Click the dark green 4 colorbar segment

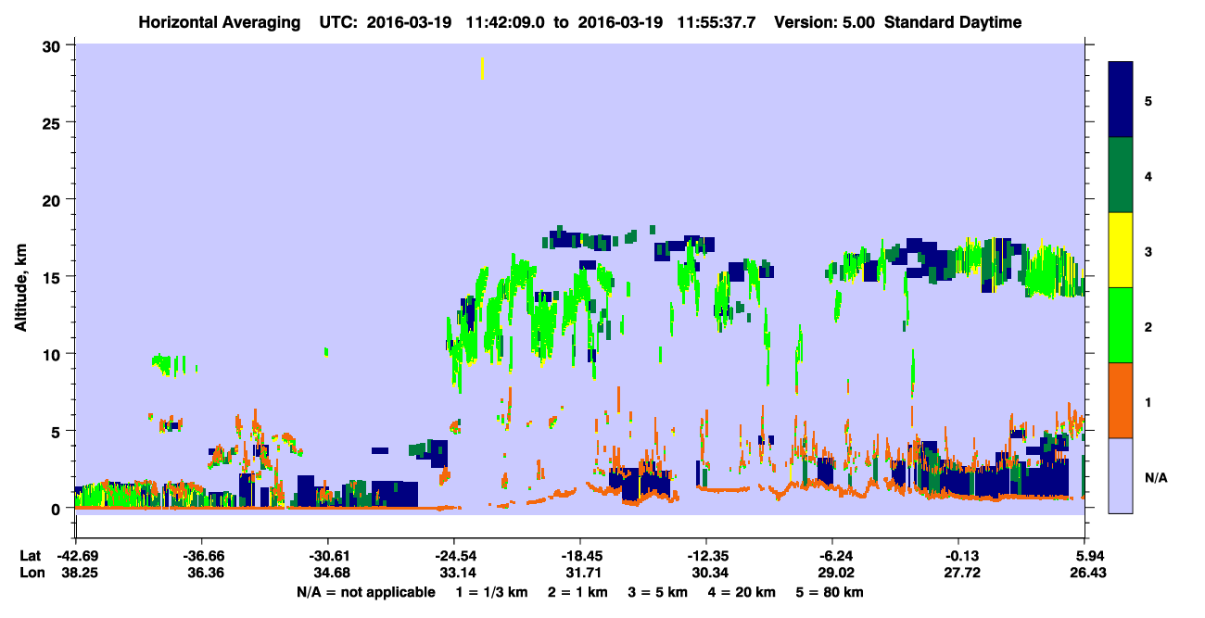click(x=1121, y=175)
